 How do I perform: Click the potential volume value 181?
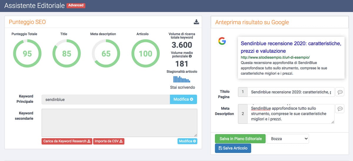point(182,64)
